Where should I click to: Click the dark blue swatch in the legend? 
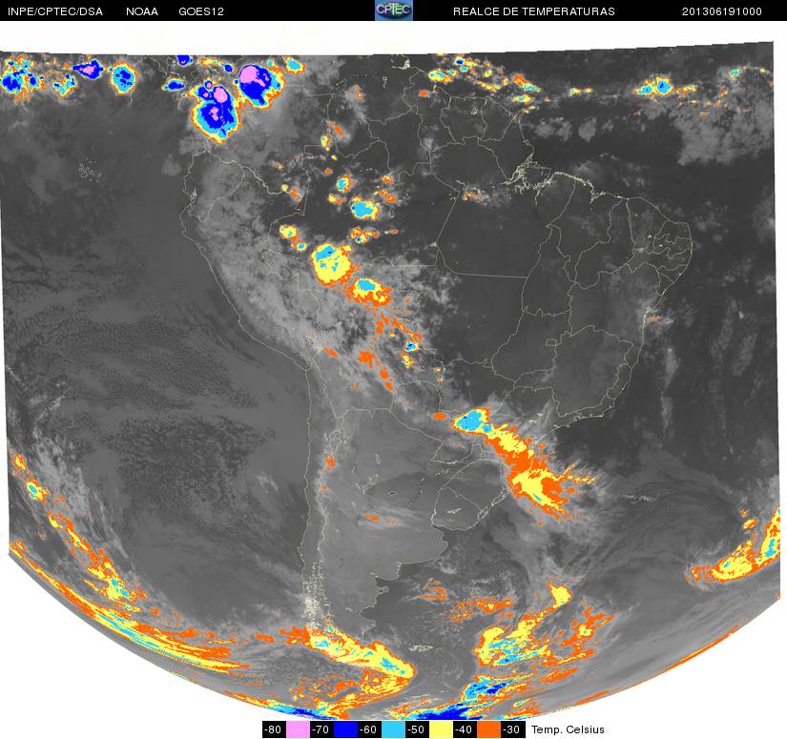[345, 729]
